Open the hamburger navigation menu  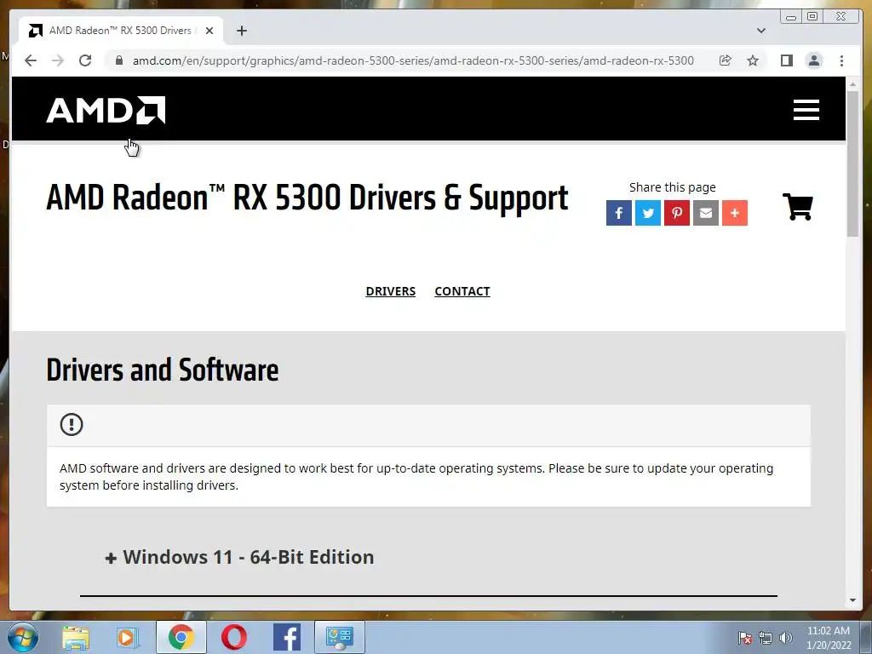(806, 110)
